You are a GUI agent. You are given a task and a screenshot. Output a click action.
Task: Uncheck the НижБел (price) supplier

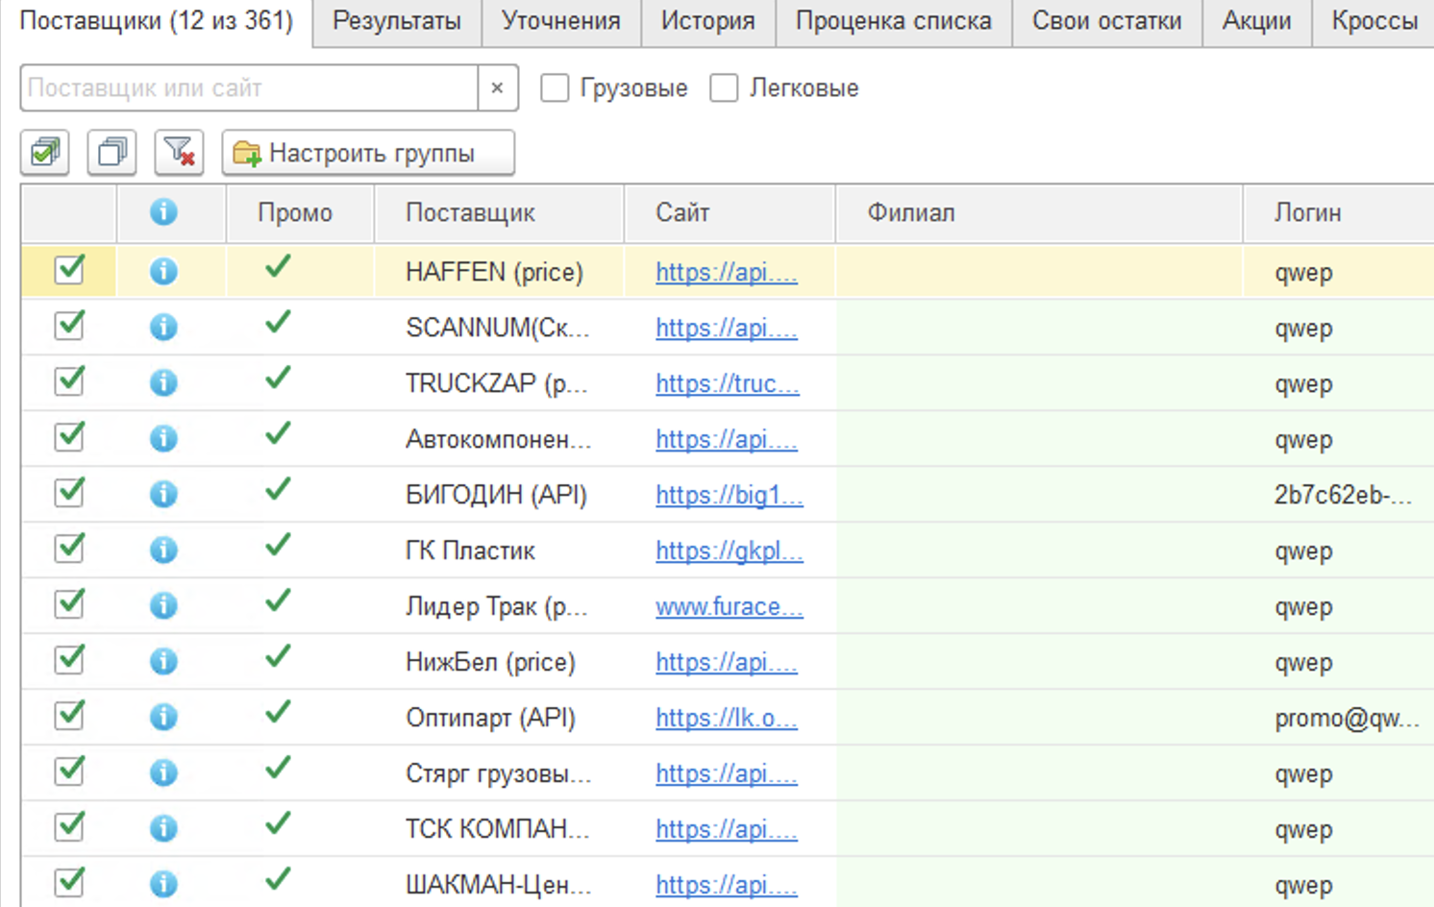click(69, 660)
